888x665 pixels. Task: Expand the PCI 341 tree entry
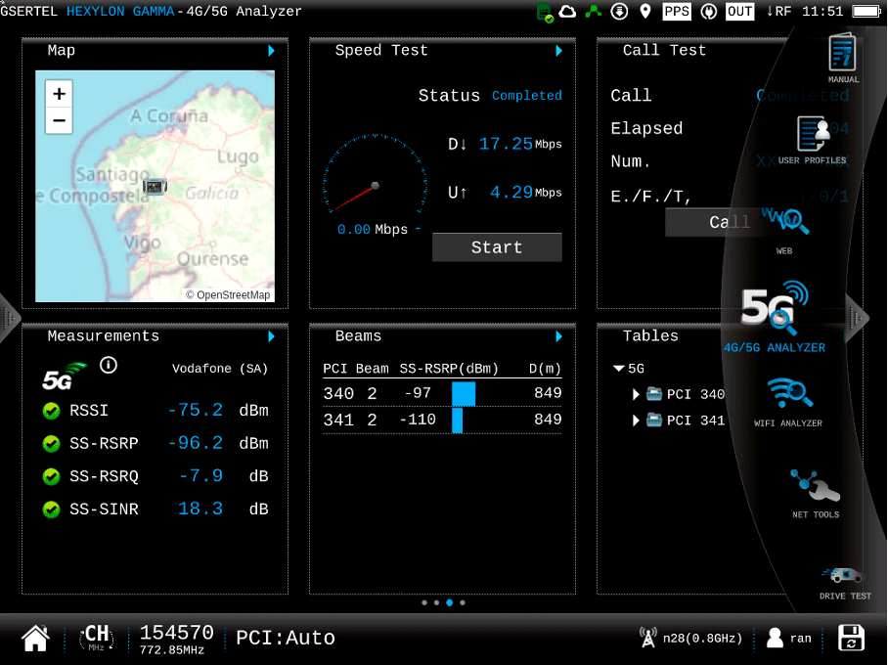[636, 421]
